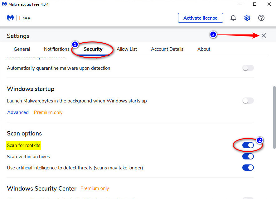Click the Activate license button
The width and height of the screenshot is (276, 199).
pyautogui.click(x=200, y=18)
